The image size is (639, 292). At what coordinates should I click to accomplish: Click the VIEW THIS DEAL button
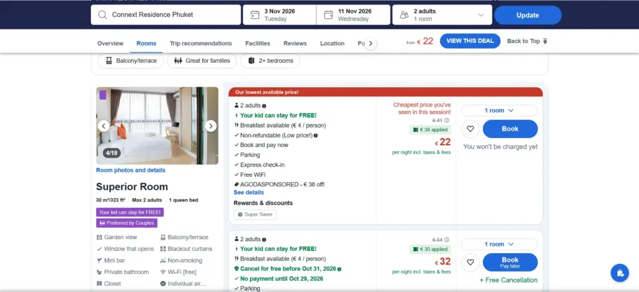coord(470,41)
